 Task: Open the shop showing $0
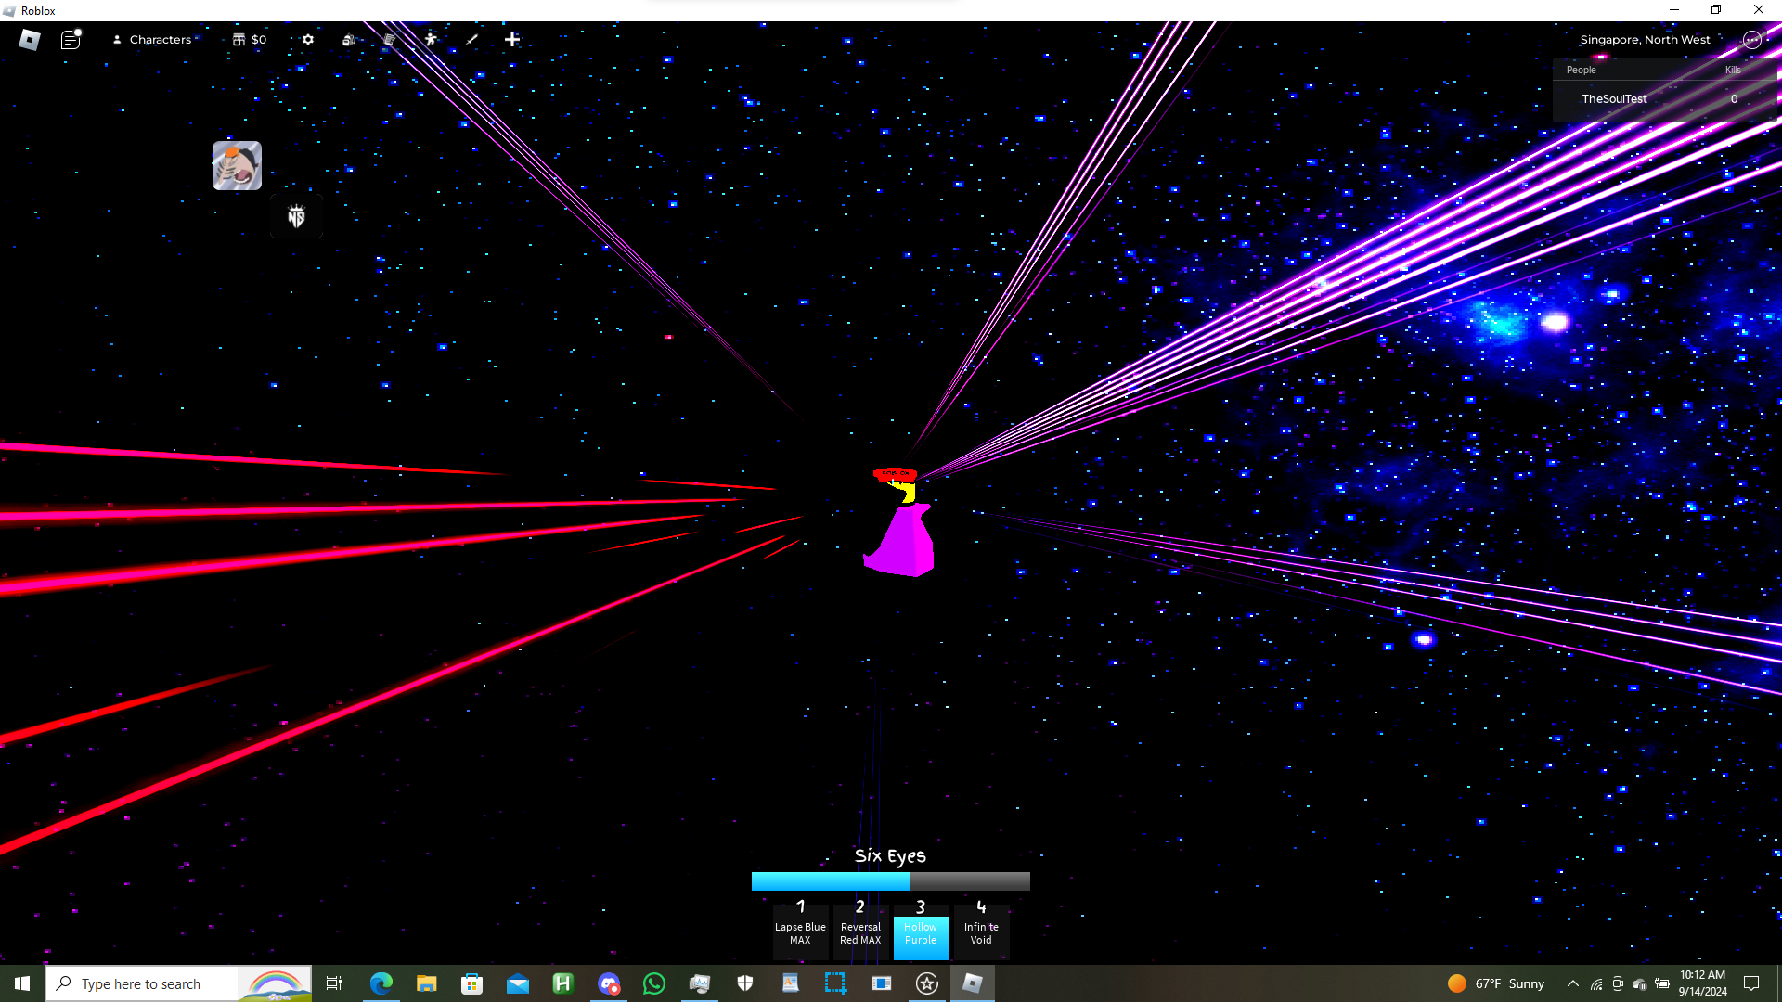point(250,40)
